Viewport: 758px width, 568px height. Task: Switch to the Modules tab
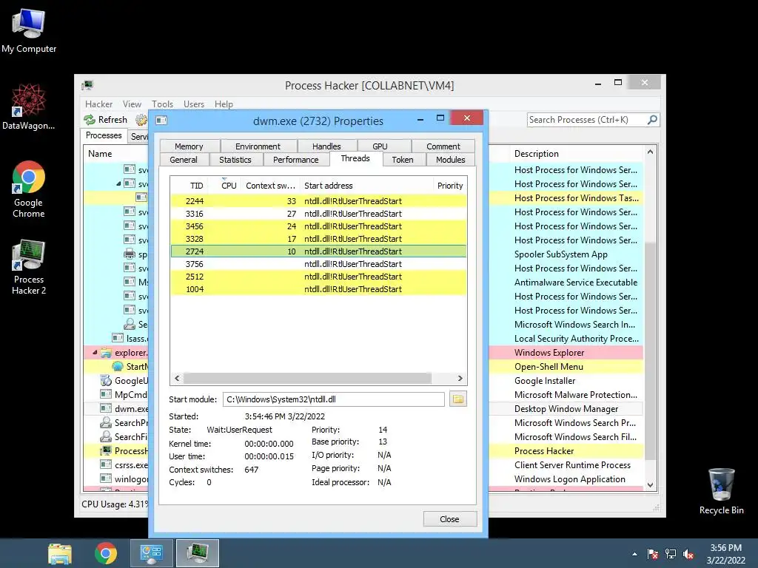[x=451, y=160]
